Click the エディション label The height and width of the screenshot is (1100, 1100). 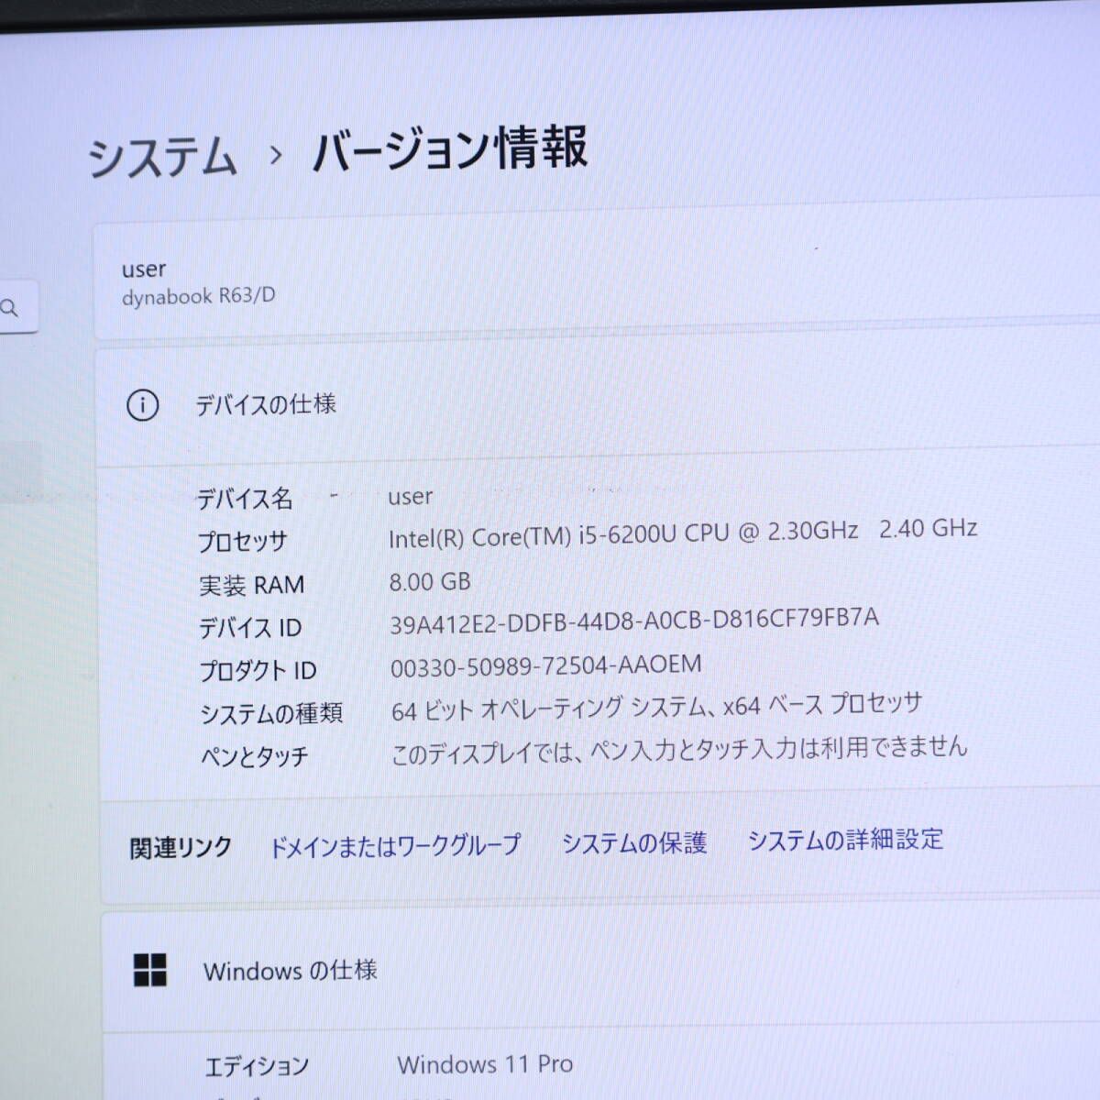click(257, 1066)
